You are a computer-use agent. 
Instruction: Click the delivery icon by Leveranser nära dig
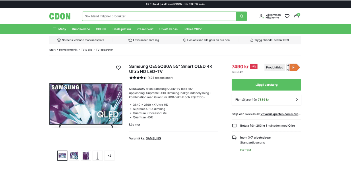pyautogui.click(x=130, y=40)
